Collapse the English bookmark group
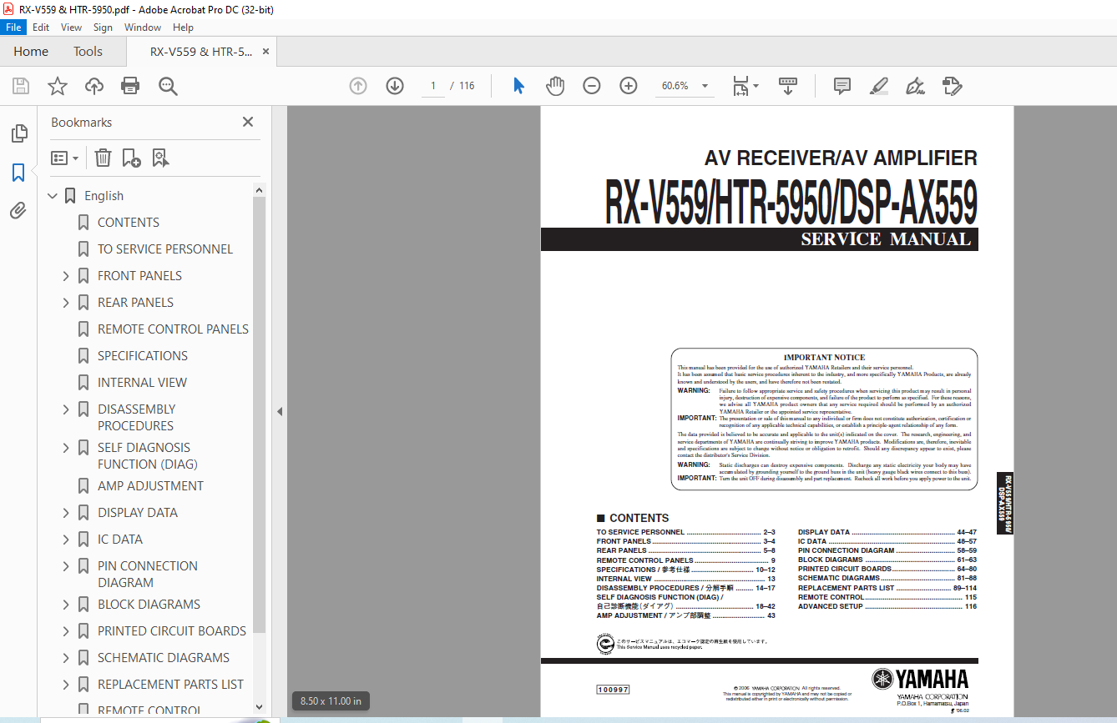The height and width of the screenshot is (723, 1117). tap(53, 196)
